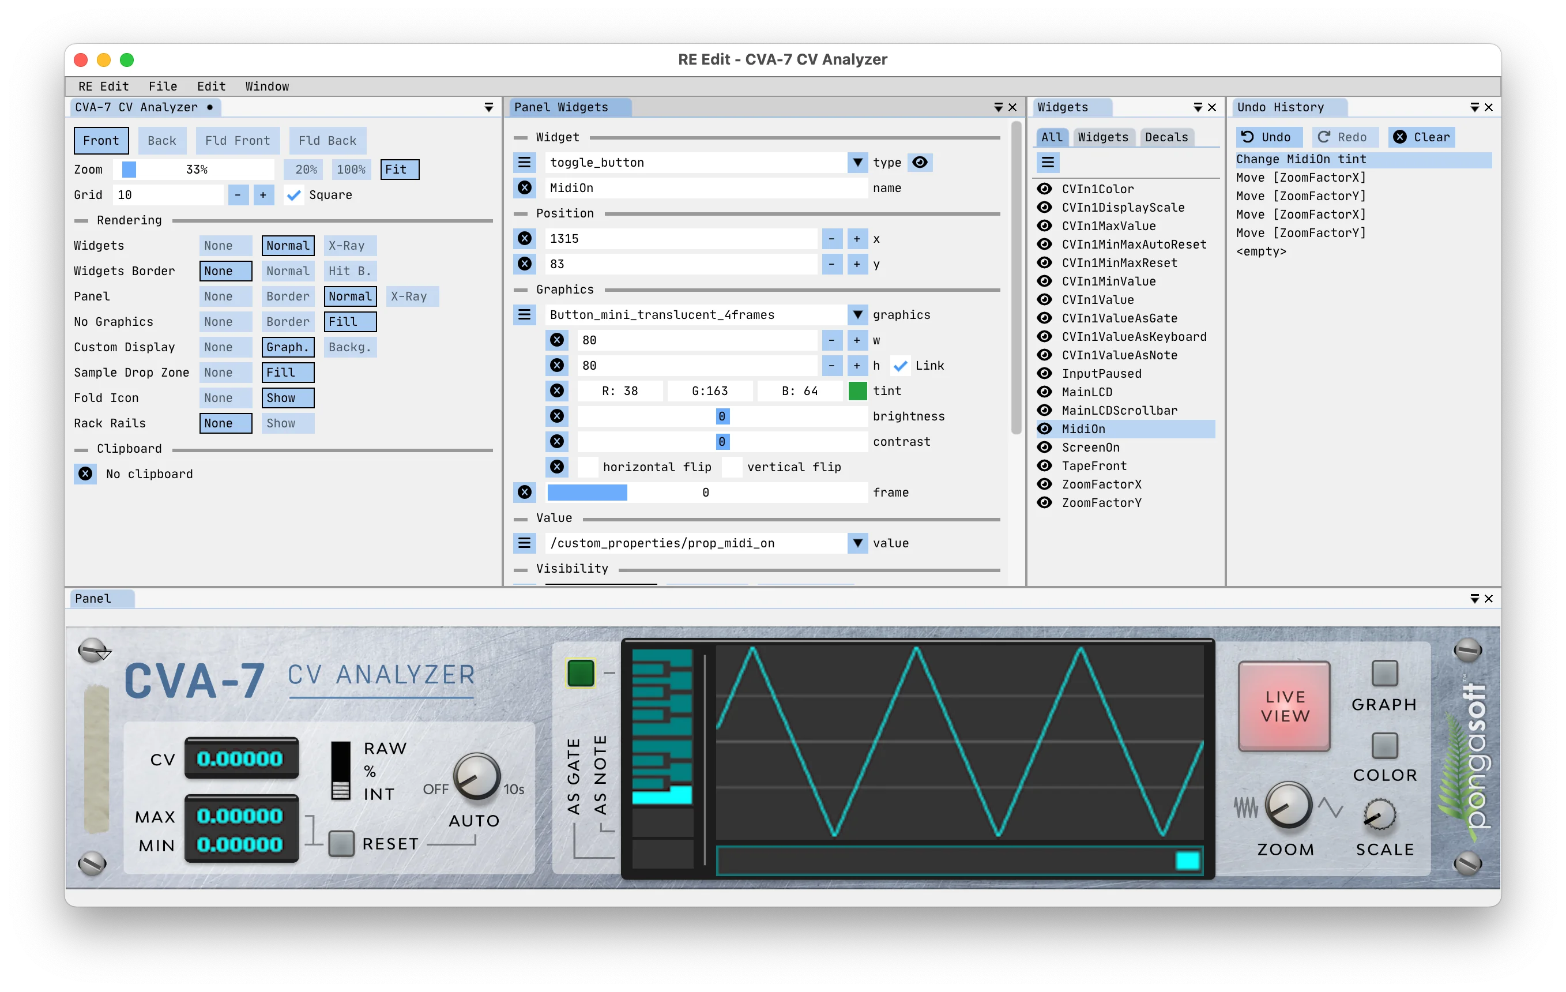The image size is (1566, 992).
Task: Enable the vertical flip checkbox
Action: pyautogui.click(x=732, y=467)
